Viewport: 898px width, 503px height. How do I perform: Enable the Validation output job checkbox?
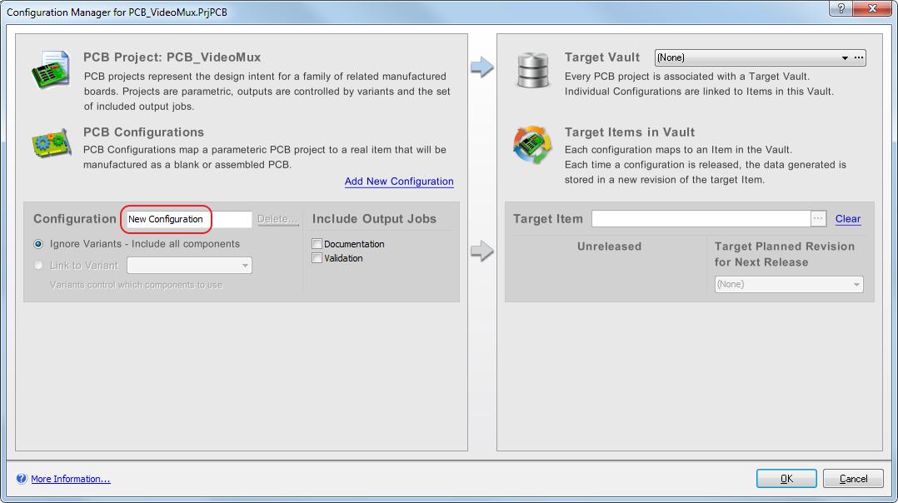point(317,258)
